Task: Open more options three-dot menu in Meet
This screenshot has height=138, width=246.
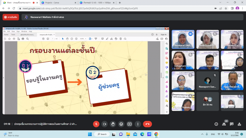Action: click(138, 124)
